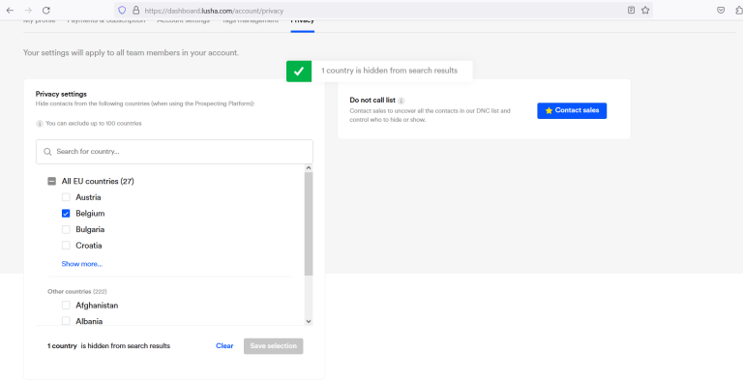Click the green checkmark on the notification

click(x=299, y=72)
